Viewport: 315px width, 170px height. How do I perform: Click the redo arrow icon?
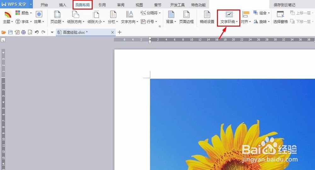(43, 32)
